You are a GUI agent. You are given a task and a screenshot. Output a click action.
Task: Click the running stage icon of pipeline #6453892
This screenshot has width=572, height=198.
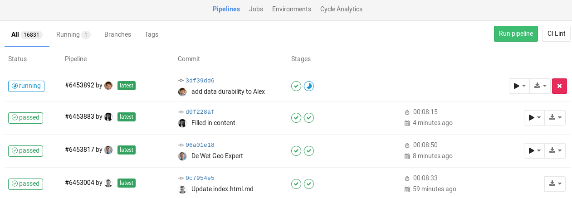coord(309,86)
